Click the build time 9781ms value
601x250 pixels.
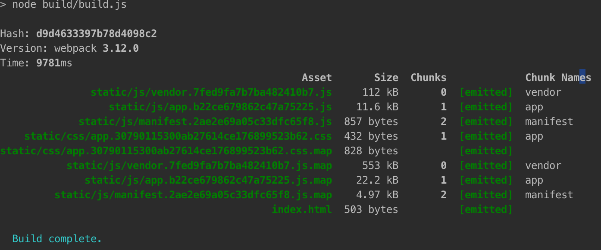coord(54,63)
